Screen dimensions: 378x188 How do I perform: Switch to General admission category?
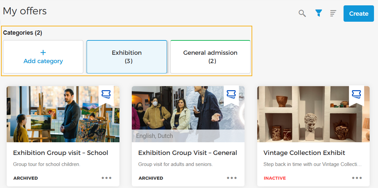point(210,57)
